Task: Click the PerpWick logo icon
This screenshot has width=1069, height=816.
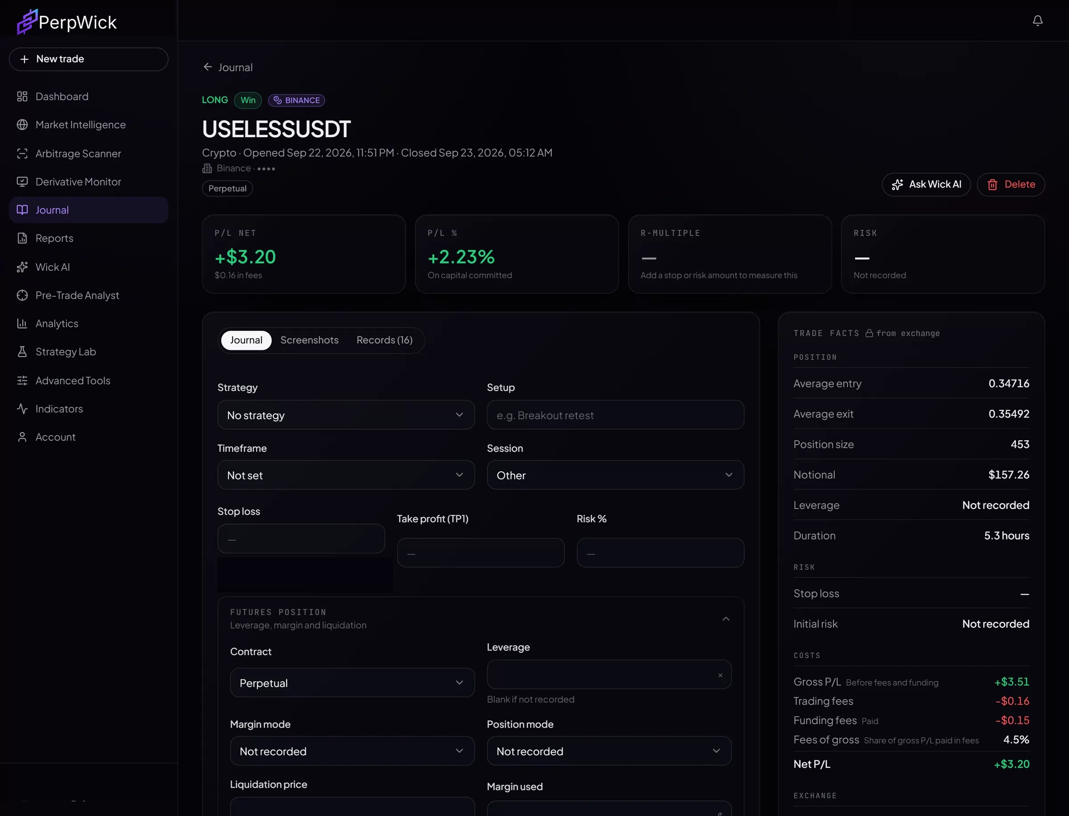Action: [x=27, y=22]
